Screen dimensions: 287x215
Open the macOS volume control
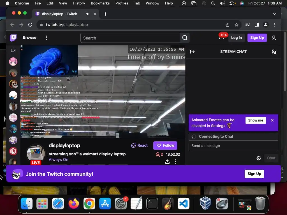222,3
